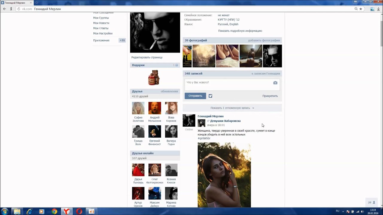Open Приложения in the left menu

pyautogui.click(x=101, y=40)
